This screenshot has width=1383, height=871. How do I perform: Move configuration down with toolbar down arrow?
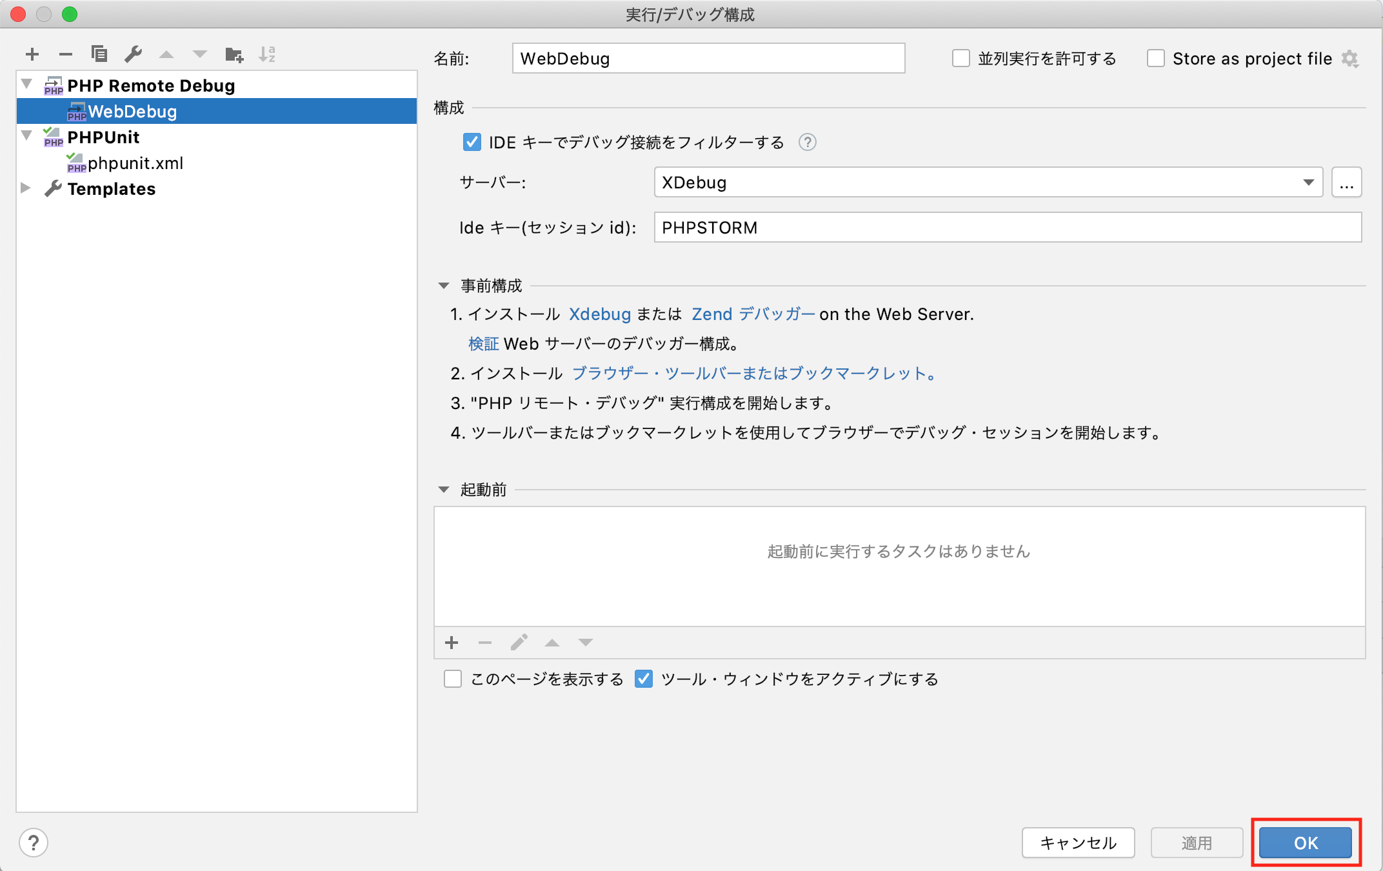click(200, 54)
